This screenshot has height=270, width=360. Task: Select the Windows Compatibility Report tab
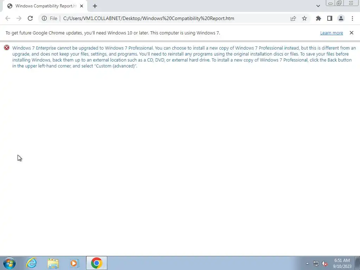pos(45,6)
